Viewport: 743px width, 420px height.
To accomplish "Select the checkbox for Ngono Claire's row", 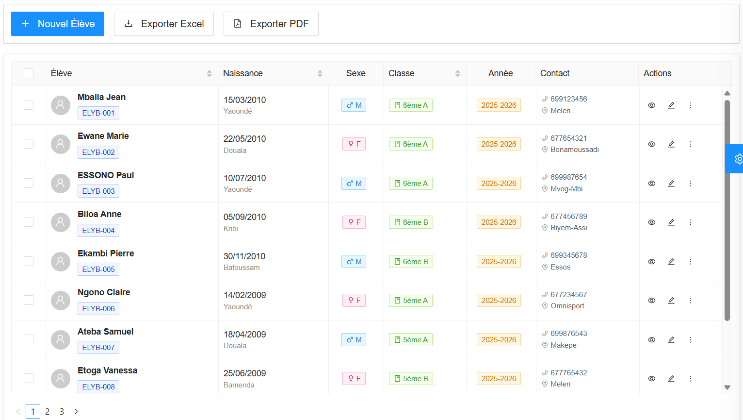I will coord(28,300).
